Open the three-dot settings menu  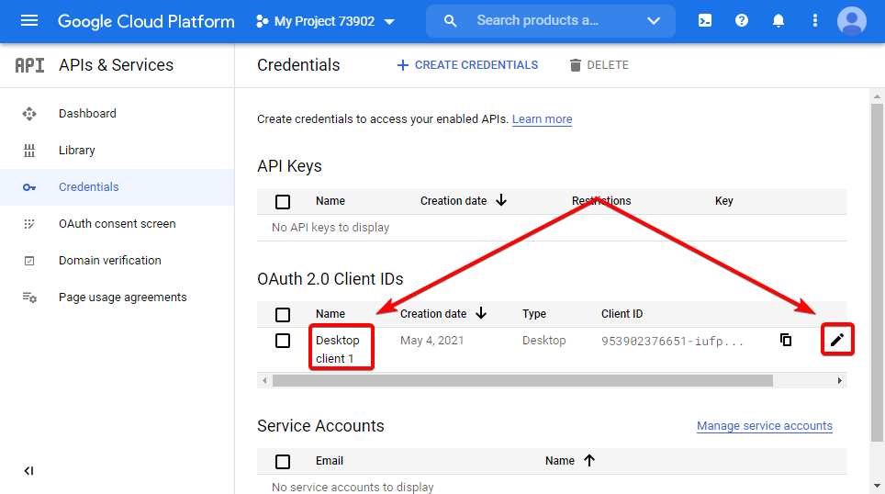(815, 21)
